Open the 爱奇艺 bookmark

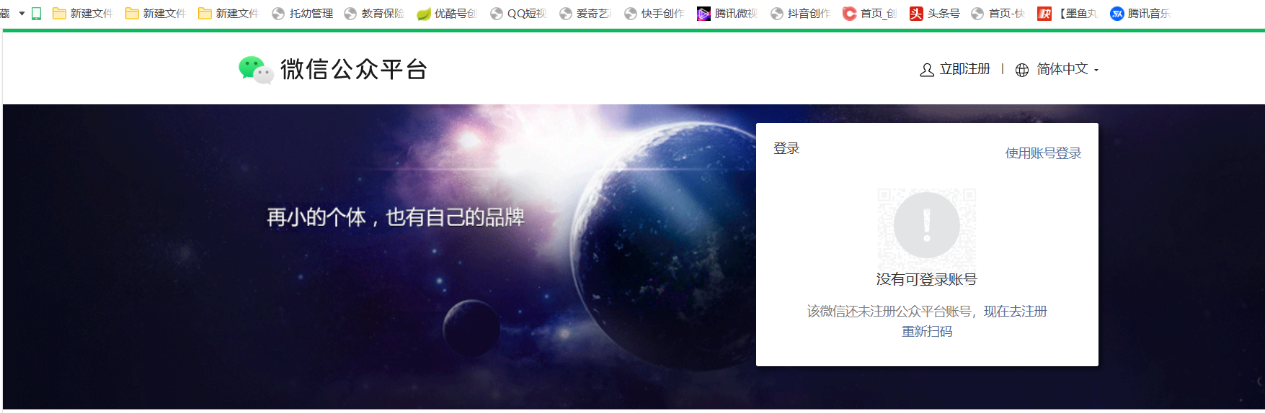[585, 14]
